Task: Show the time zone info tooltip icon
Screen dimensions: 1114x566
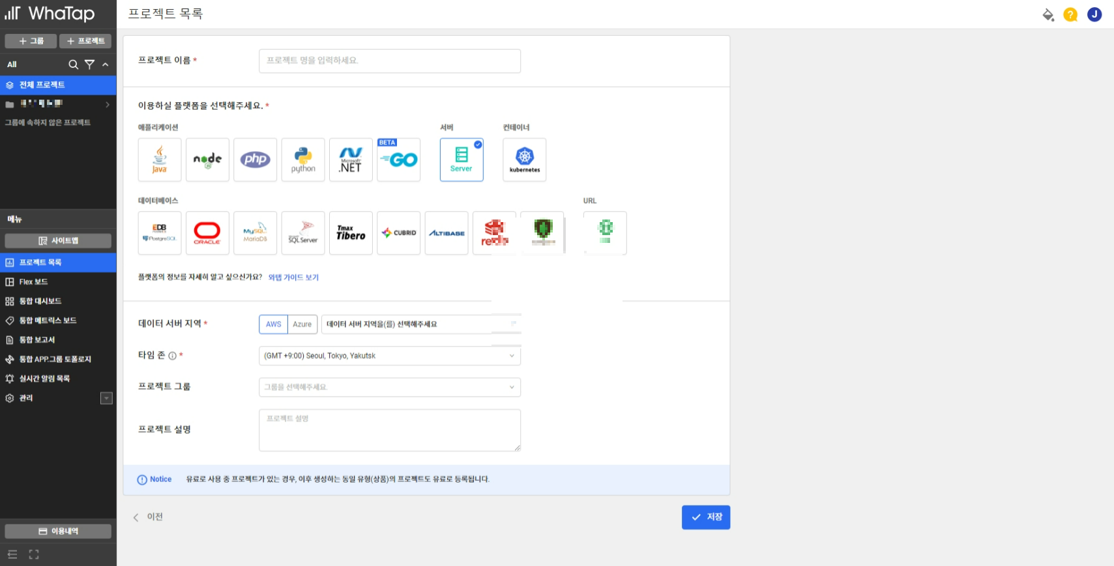Action: tap(172, 356)
